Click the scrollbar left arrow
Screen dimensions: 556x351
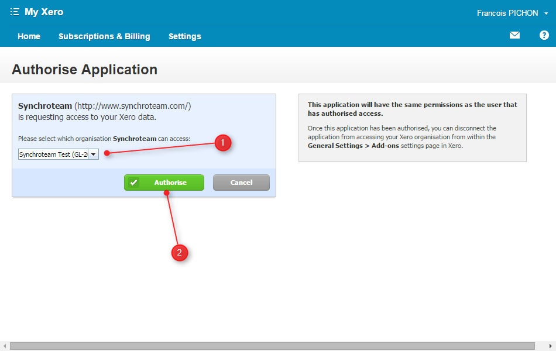pyautogui.click(x=5, y=346)
